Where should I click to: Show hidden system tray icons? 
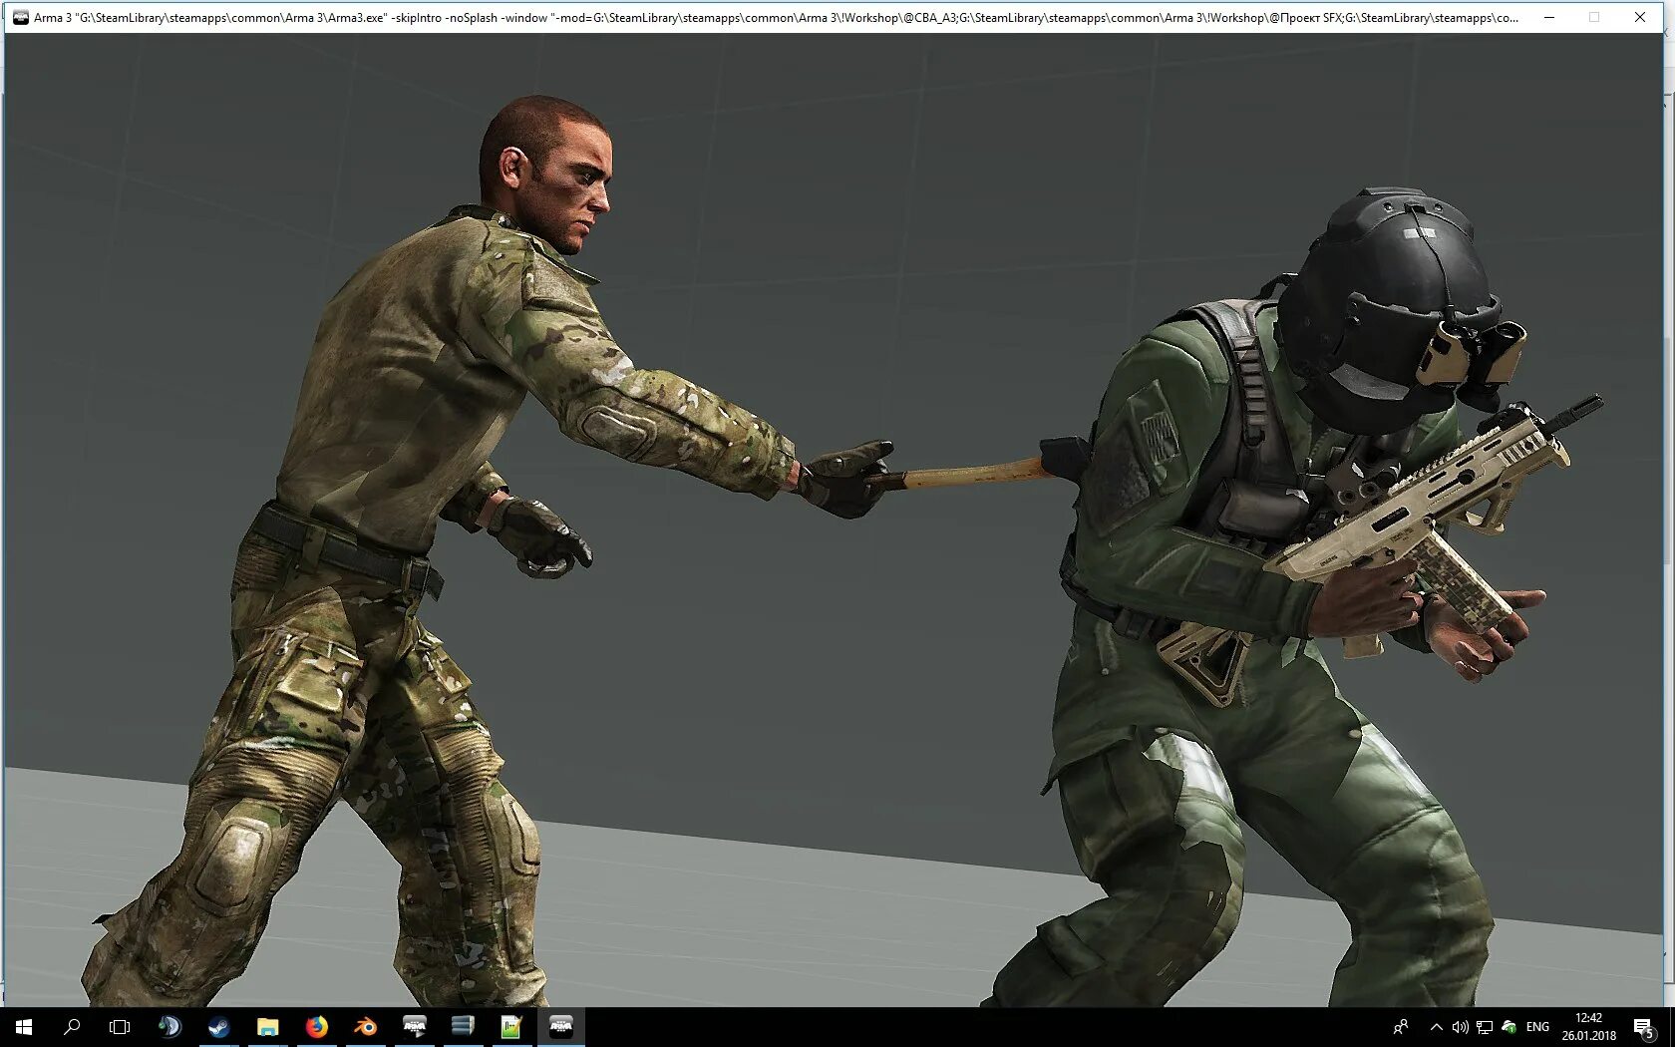pos(1437,1027)
